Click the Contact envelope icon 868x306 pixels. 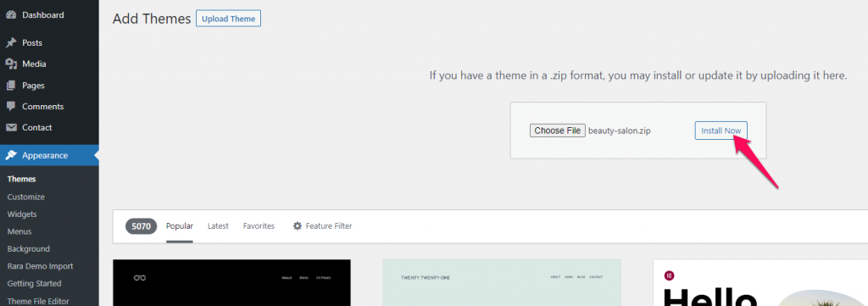click(11, 127)
